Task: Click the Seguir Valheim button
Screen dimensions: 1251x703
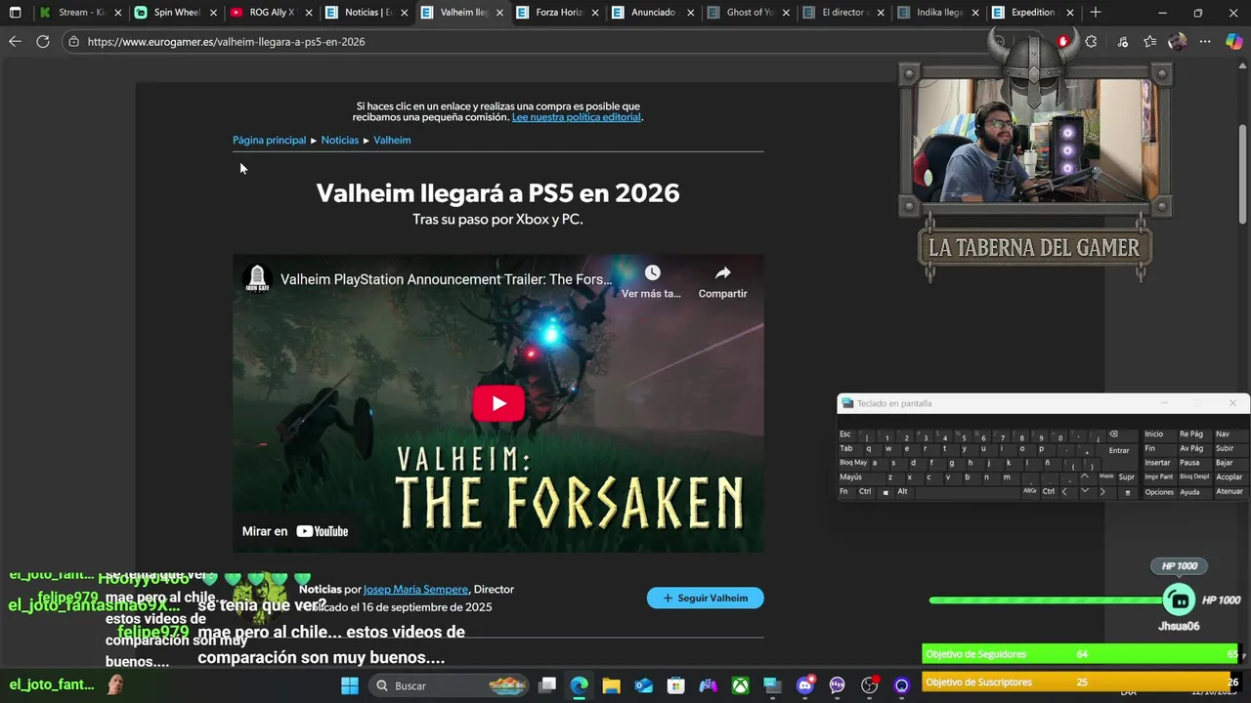Action: point(705,598)
